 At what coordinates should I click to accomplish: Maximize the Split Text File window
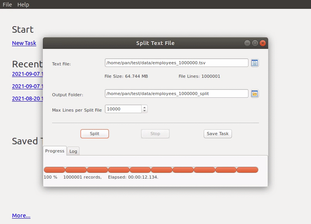255,43
